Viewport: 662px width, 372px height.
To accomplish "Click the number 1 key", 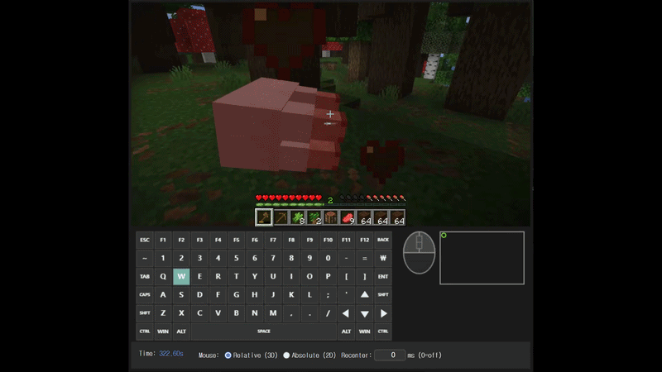I will [x=163, y=258].
